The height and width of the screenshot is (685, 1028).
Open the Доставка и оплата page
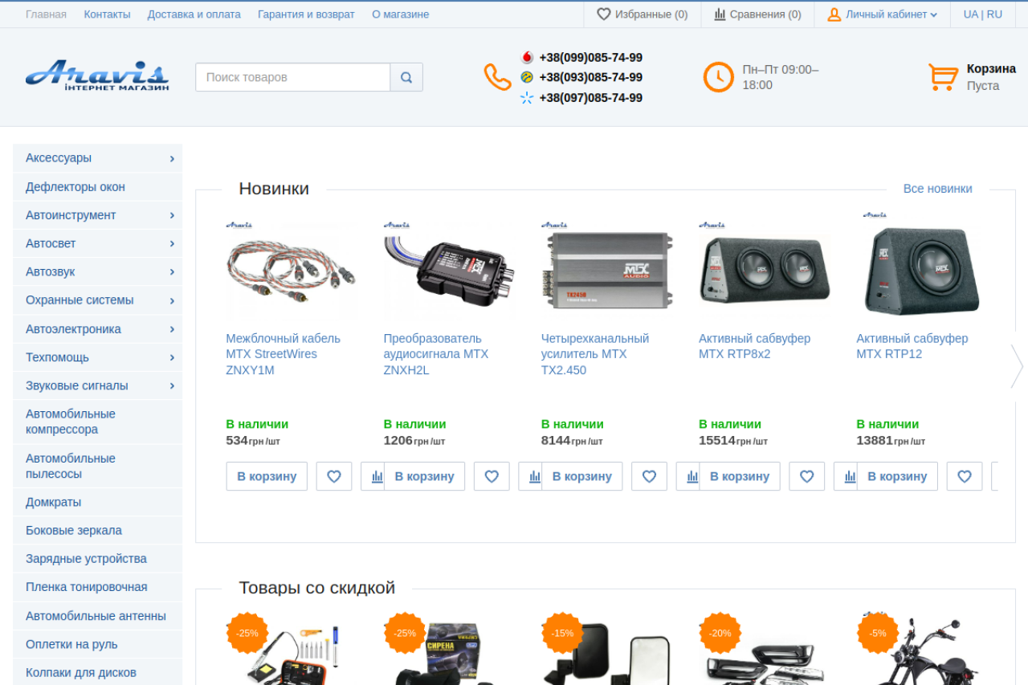point(194,14)
